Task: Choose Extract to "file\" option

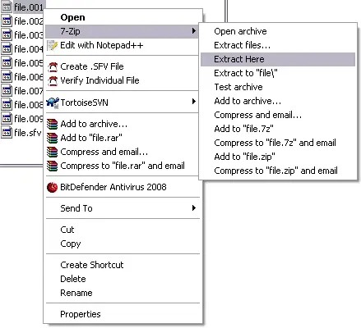Action: [x=278, y=73]
